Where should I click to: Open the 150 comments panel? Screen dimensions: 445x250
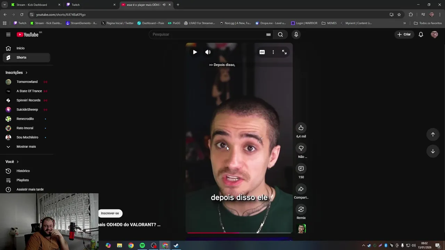pos(301,169)
